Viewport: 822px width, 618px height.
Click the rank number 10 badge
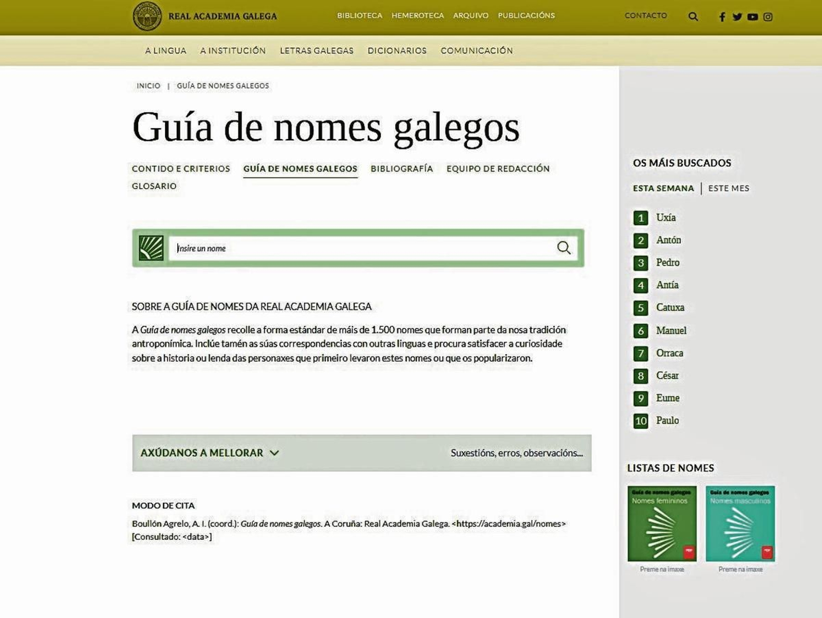pos(641,421)
